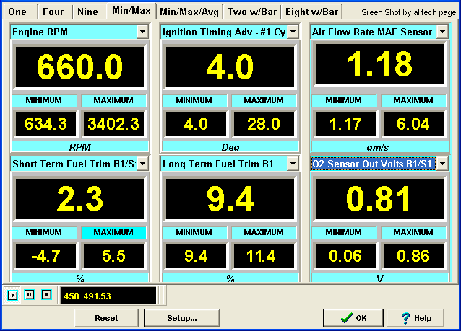461x331 pixels.
Task: Switch to the One tab
Action: click(17, 12)
